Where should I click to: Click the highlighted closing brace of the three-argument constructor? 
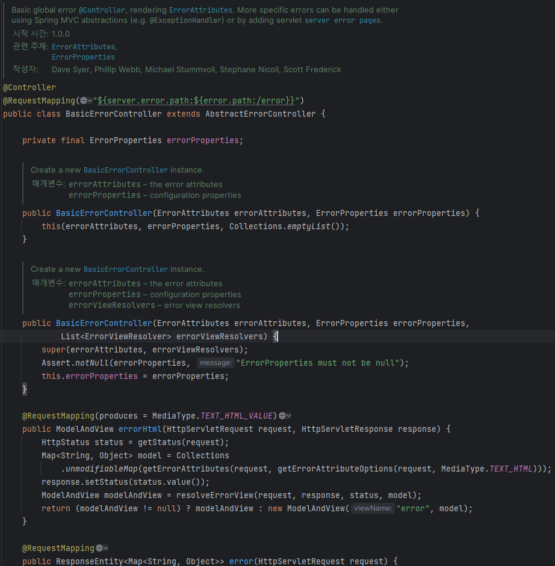pyautogui.click(x=25, y=389)
